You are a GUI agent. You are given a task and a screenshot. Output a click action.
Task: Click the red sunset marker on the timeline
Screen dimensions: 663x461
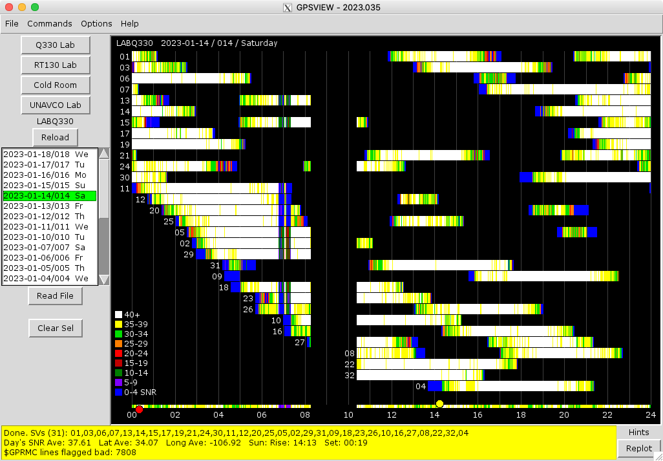pyautogui.click(x=139, y=409)
